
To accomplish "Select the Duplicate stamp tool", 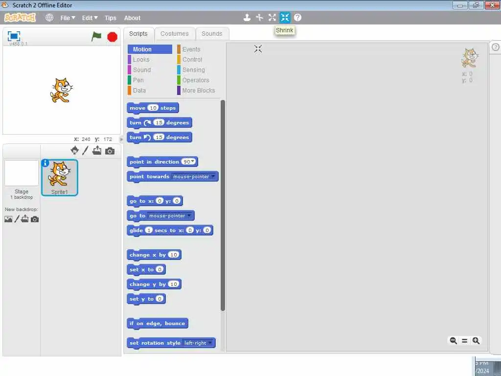I will pos(247,18).
